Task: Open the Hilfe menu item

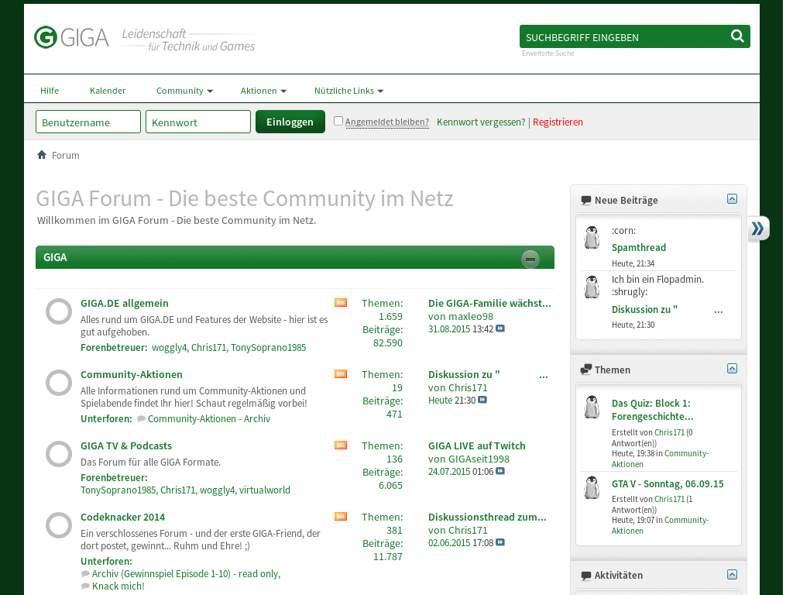Action: [x=50, y=91]
